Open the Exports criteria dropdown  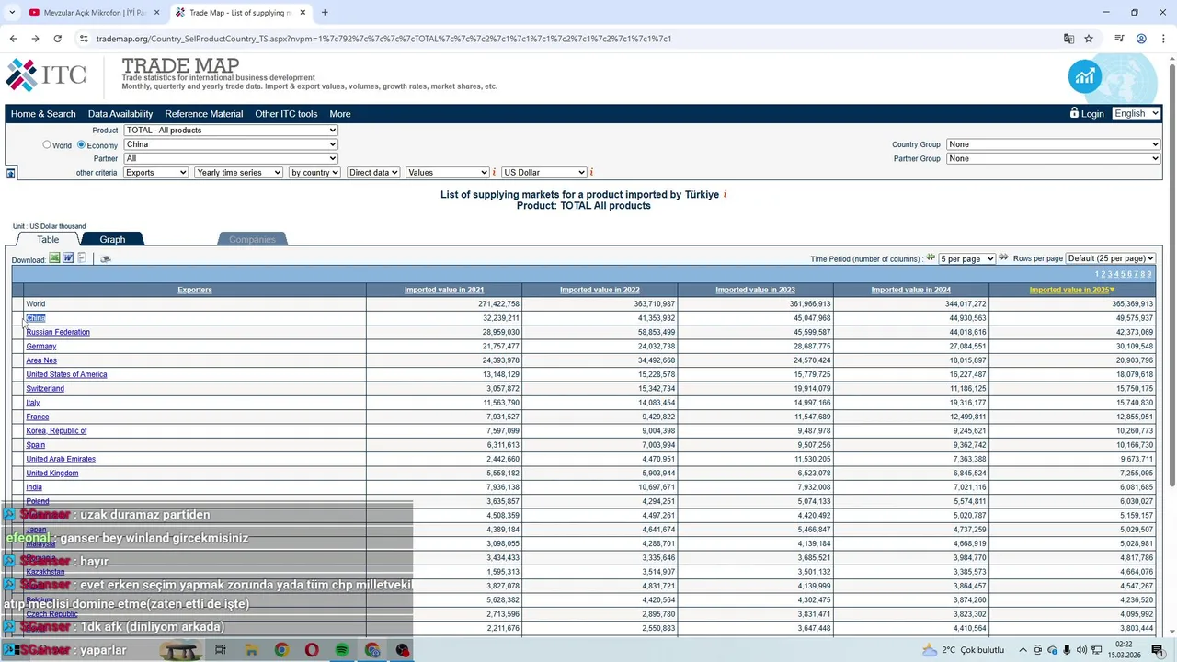(x=155, y=173)
